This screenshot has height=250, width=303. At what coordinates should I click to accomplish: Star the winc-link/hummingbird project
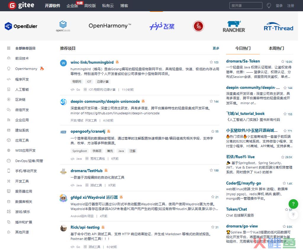click(214, 62)
